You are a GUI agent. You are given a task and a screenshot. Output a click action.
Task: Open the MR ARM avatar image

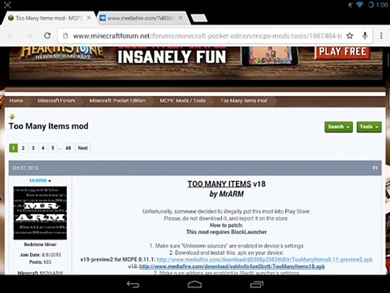(40, 213)
